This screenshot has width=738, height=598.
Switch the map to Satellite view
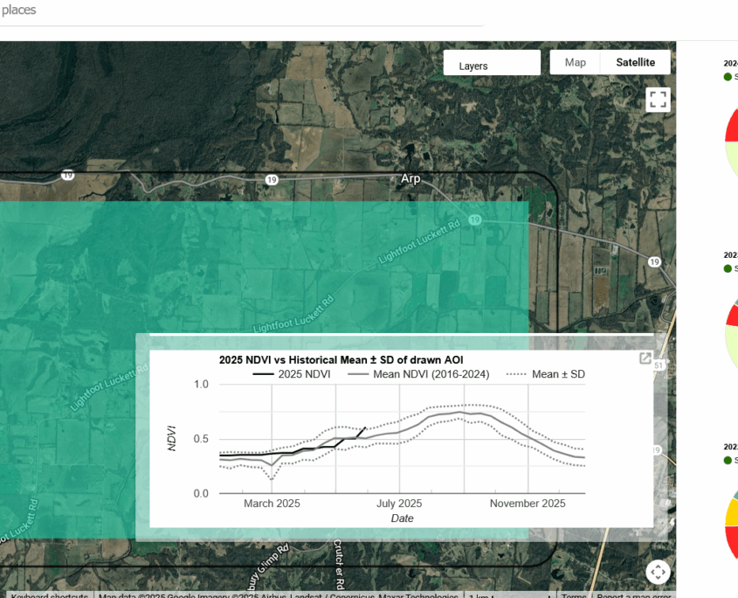coord(635,62)
